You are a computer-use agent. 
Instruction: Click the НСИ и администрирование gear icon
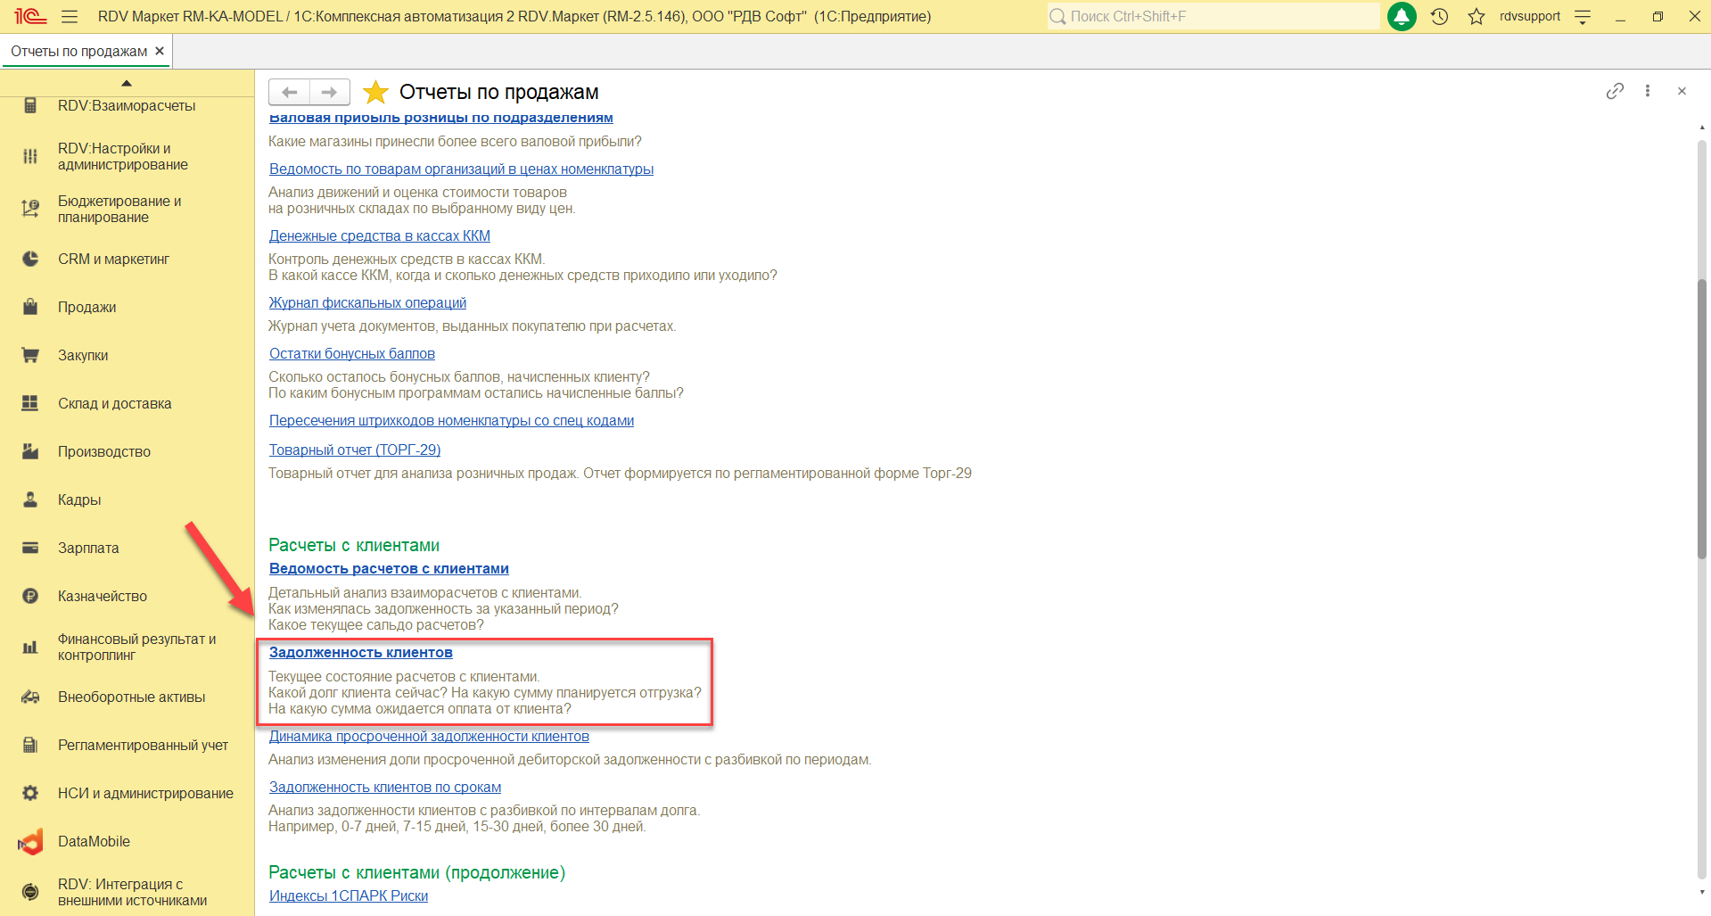click(30, 793)
